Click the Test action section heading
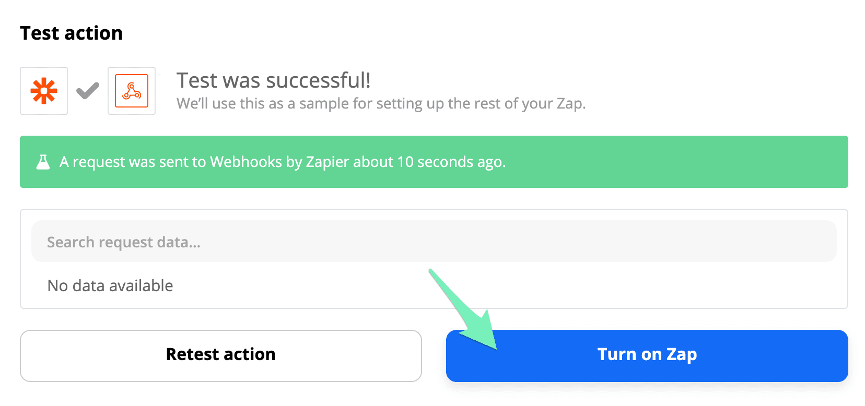Image resolution: width=865 pixels, height=406 pixels. pos(72,33)
